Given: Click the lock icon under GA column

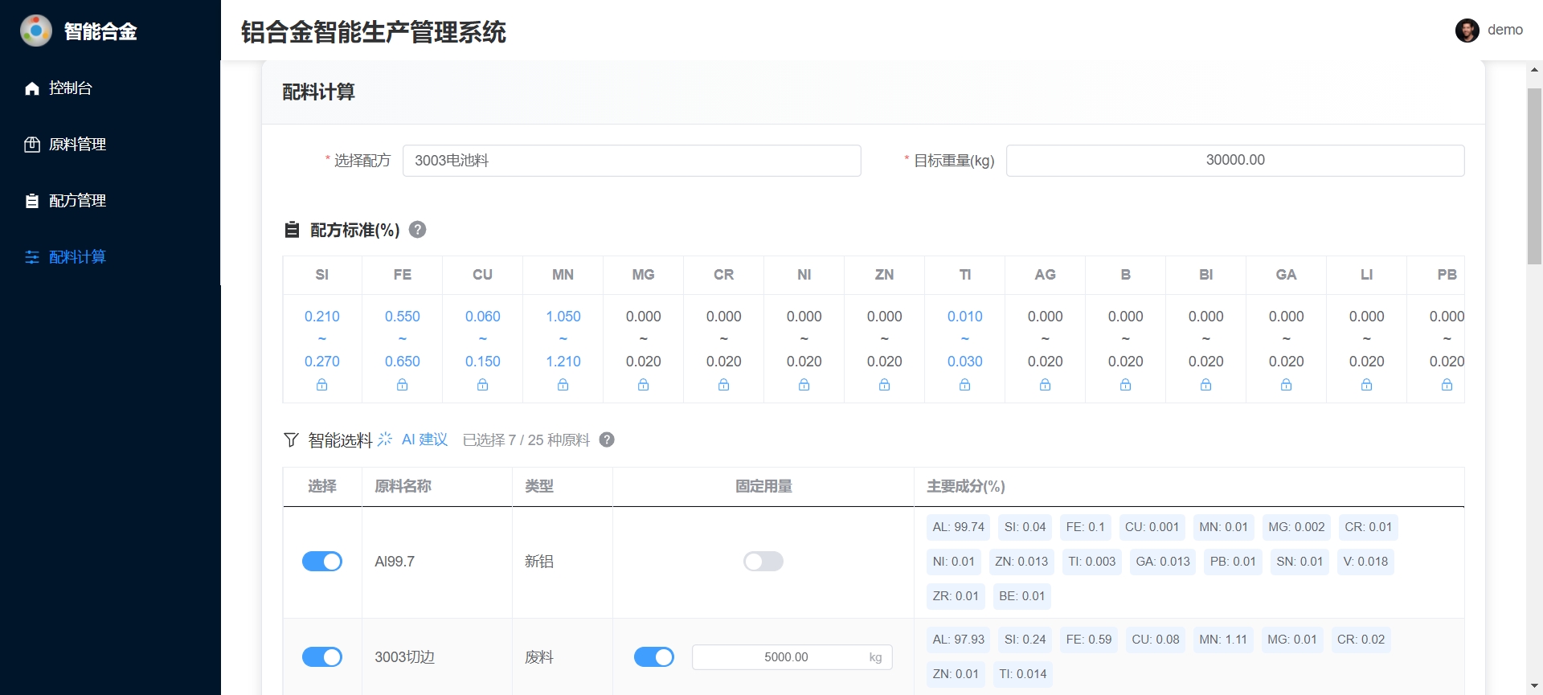Looking at the screenshot, I should click(x=1286, y=385).
